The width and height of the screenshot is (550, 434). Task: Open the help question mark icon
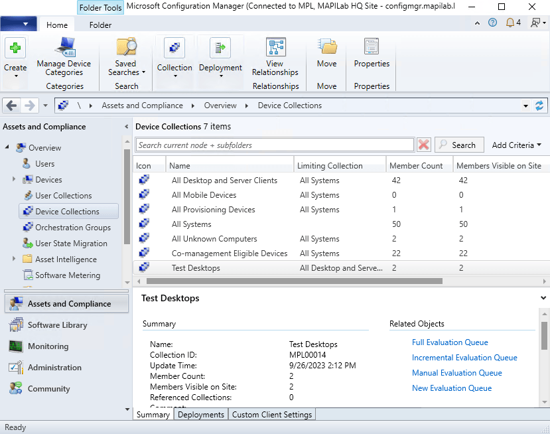(x=492, y=23)
